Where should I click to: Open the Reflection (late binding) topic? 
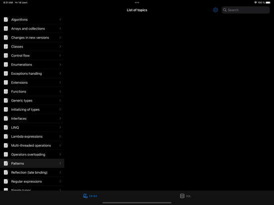[x=32, y=172]
